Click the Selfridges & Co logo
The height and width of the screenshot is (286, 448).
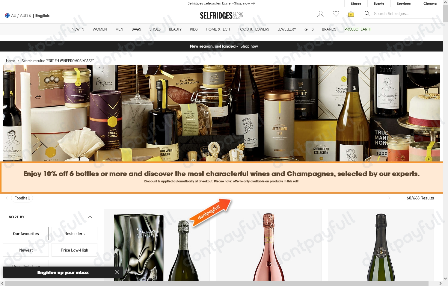[x=221, y=15]
